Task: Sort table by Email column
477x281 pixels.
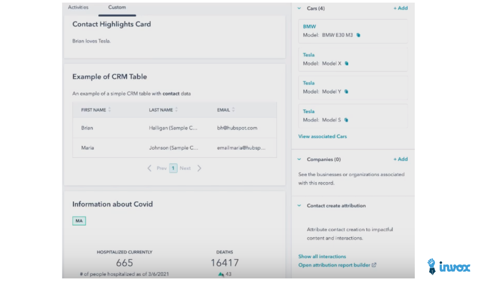Action: [x=233, y=110]
